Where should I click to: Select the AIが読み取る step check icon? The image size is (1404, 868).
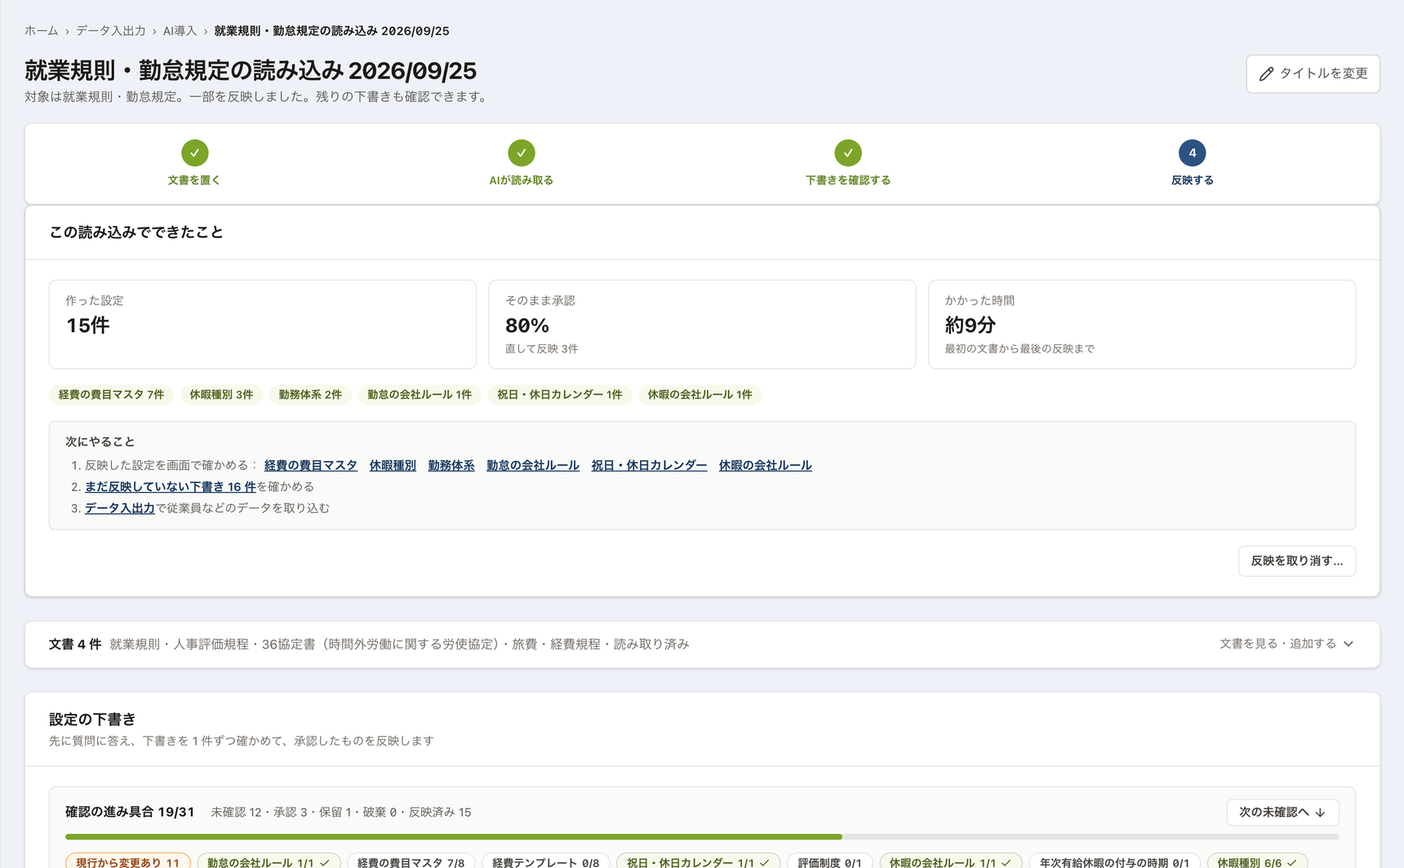click(x=521, y=153)
